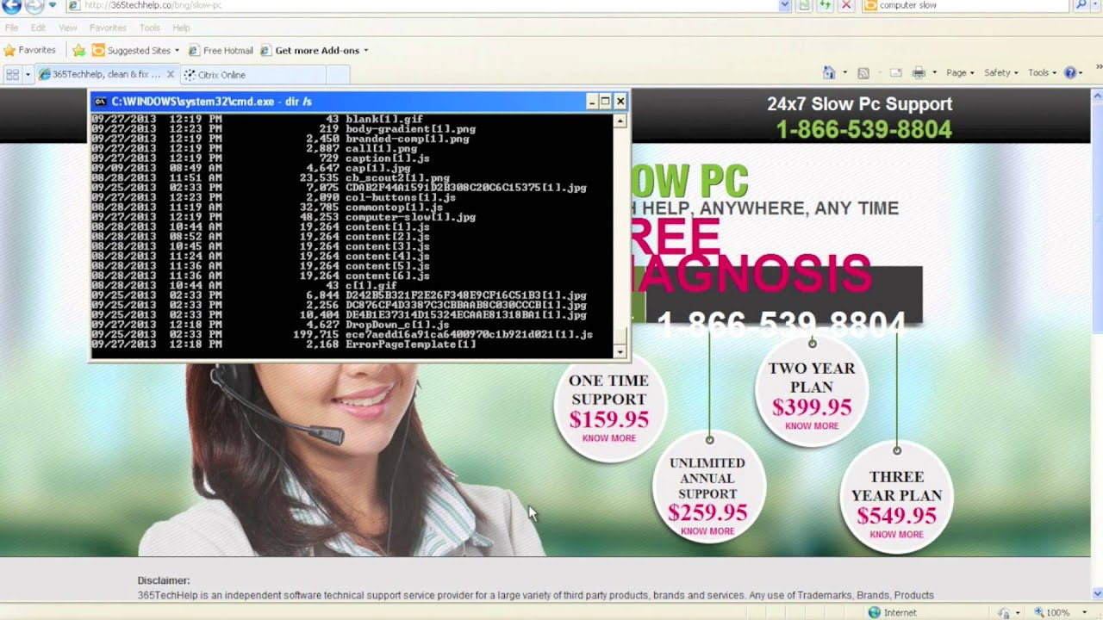Click the Print icon
Image resolution: width=1103 pixels, height=620 pixels.
click(x=919, y=73)
